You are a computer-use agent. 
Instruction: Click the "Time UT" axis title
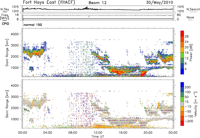click(98, 137)
